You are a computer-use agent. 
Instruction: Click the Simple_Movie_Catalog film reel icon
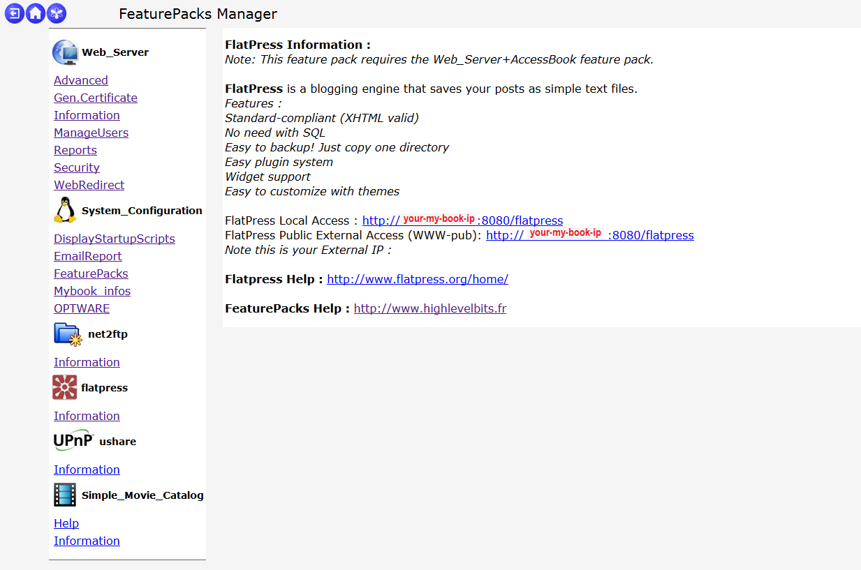coord(64,495)
